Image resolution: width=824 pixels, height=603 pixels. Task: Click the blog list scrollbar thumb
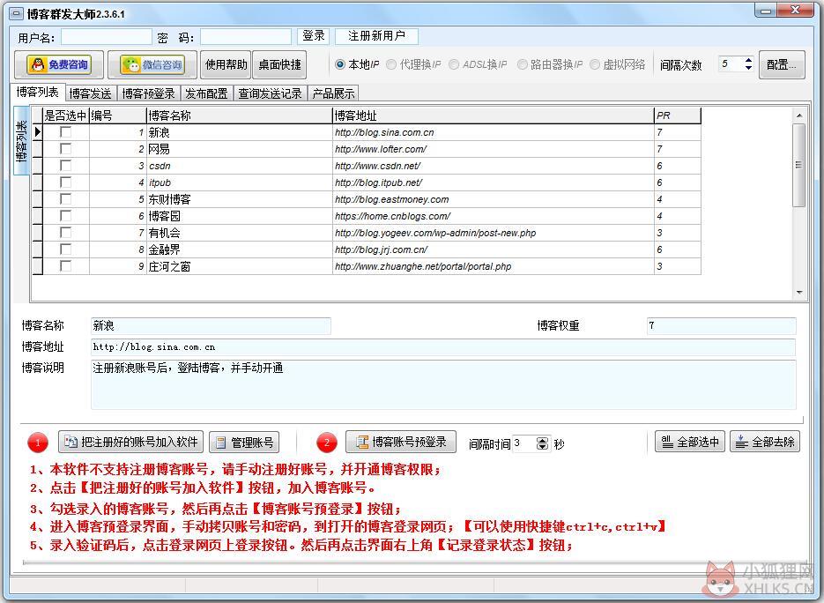click(798, 165)
